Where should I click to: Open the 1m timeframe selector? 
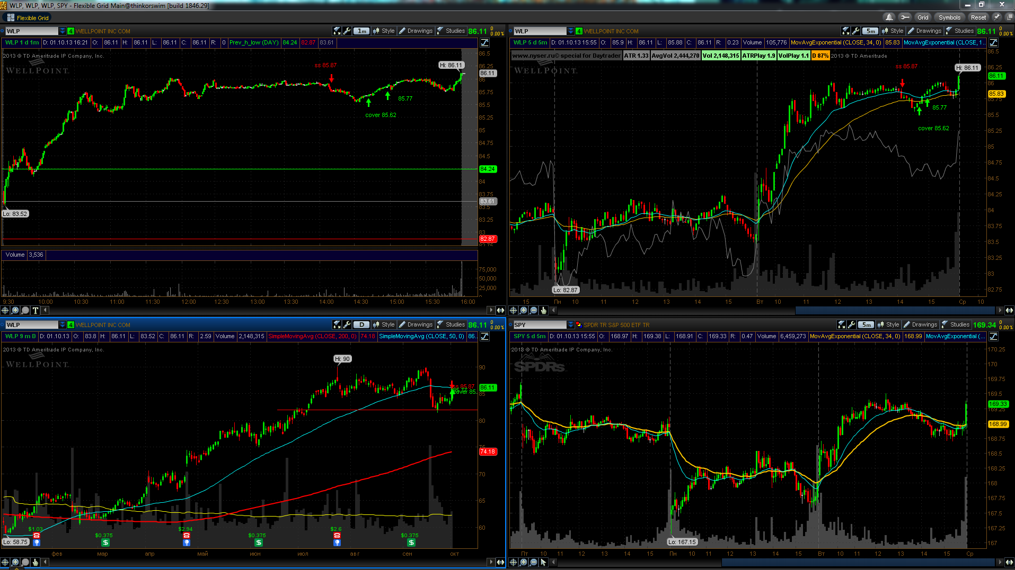pos(361,31)
